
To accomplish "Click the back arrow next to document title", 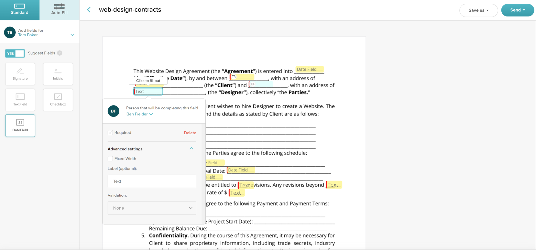I will (x=88, y=9).
